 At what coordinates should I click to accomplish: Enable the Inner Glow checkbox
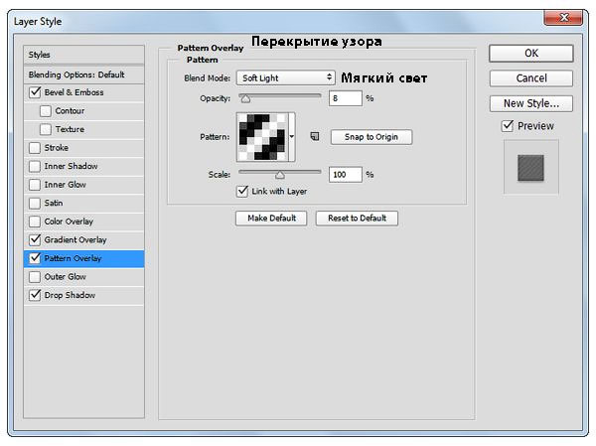pyautogui.click(x=35, y=185)
